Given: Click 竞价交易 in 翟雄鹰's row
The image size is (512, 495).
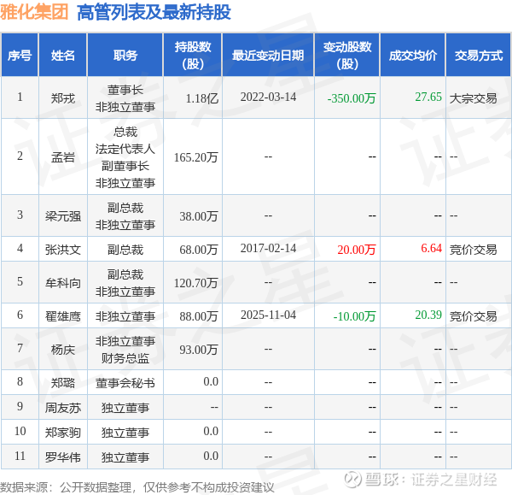Looking at the screenshot, I should (473, 316).
